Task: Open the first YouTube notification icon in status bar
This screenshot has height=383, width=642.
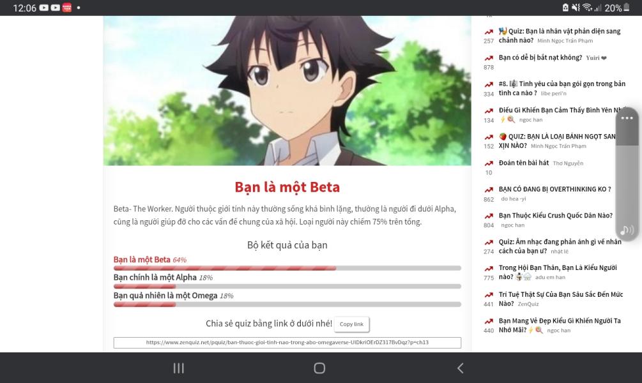Action: 44,7
